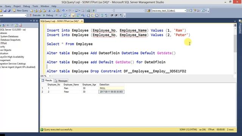This screenshot has height=136, width=242.
Task: Click the Parse checkmark icon
Action: (x=60, y=15)
